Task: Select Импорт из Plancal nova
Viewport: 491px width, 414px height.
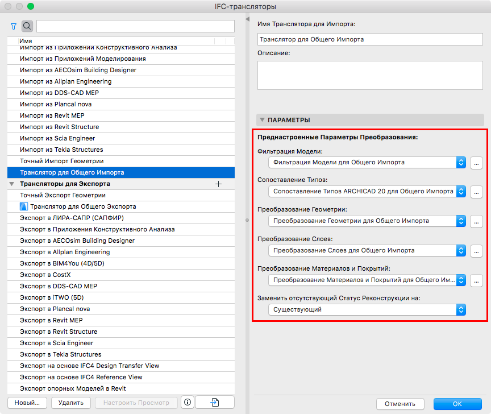Action: [x=121, y=105]
